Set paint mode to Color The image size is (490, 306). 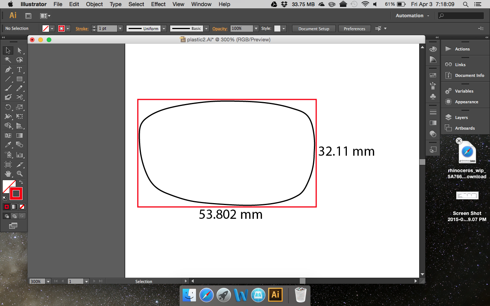[7, 207]
